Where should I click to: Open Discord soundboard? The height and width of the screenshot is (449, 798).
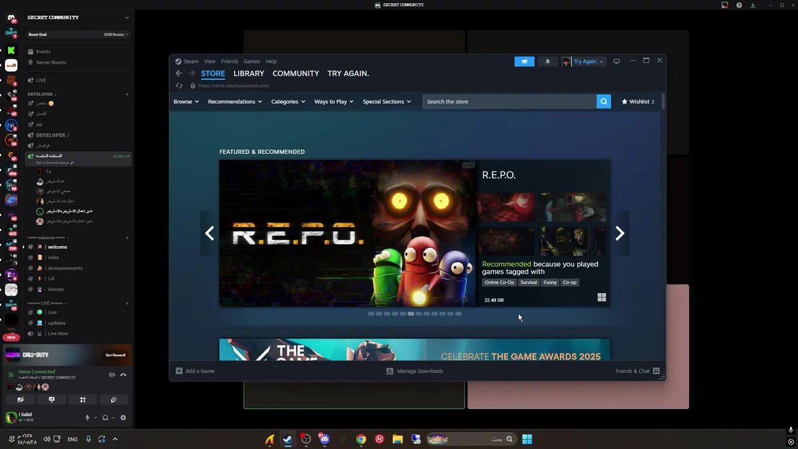point(113,400)
